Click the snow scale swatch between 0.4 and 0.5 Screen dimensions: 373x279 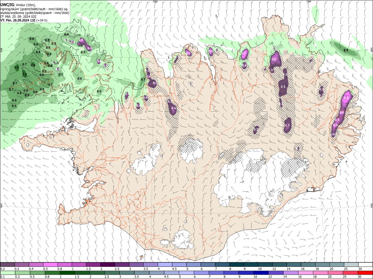36,264
